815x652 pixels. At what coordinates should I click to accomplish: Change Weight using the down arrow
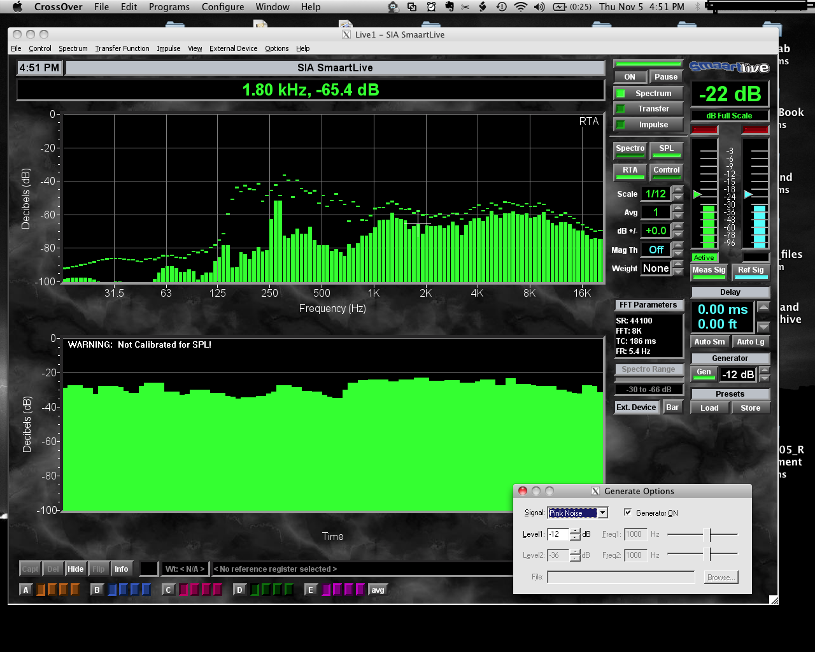(678, 272)
